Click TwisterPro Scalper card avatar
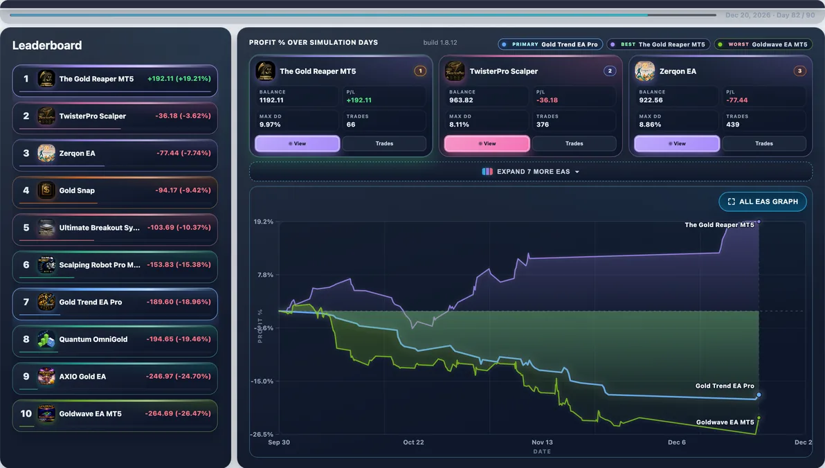 pos(455,71)
